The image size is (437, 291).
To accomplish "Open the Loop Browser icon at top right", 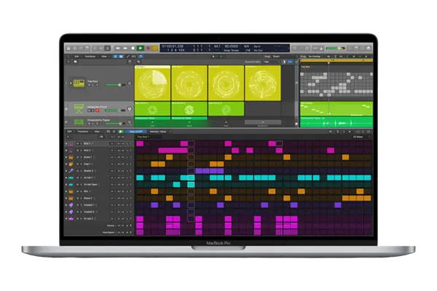I will pyautogui.click(x=362, y=48).
